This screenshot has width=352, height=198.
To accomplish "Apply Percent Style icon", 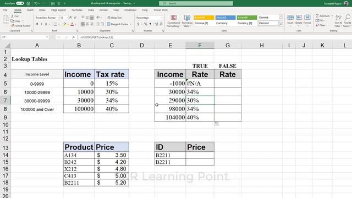I will [145, 24].
